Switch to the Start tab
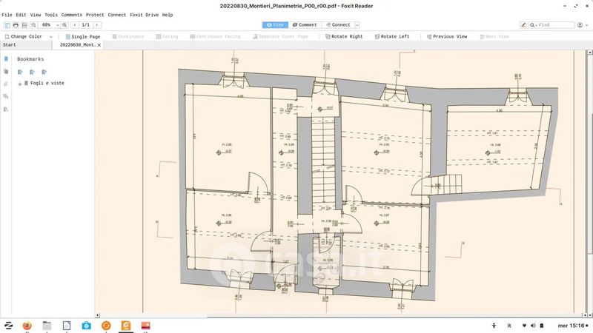 coord(9,45)
